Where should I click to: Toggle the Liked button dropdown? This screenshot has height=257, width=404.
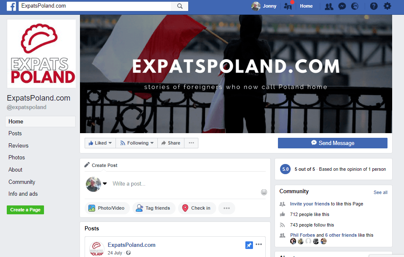point(100,143)
